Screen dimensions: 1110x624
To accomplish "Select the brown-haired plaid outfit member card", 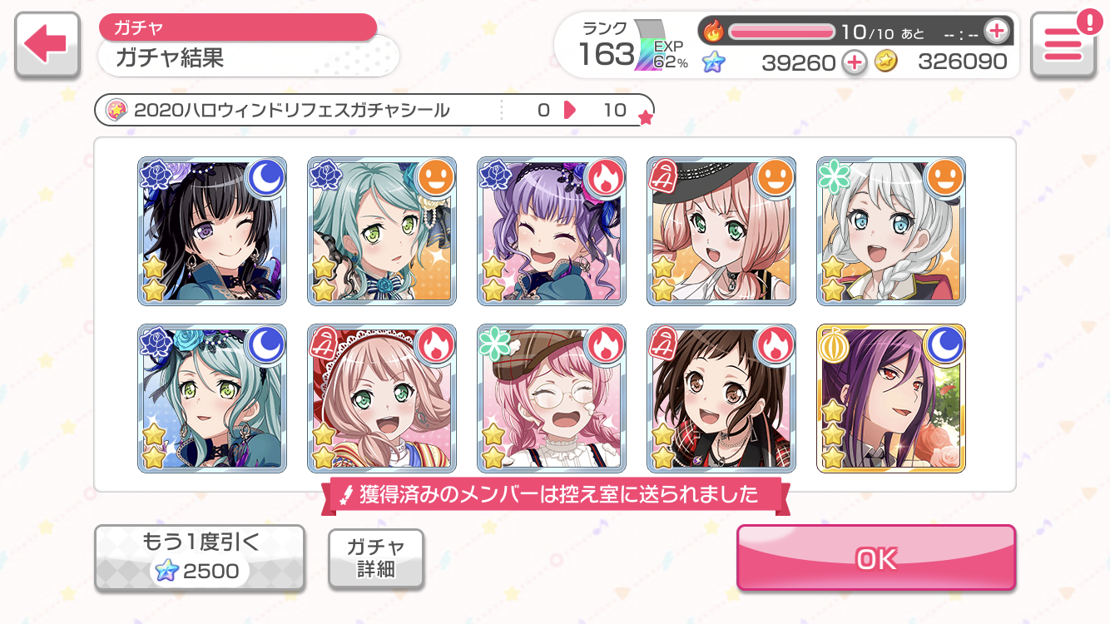I will pos(721,399).
